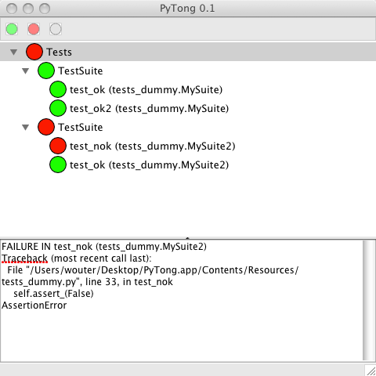
Task: Select test_ok (tests_dummy.MySuite) item
Action: (x=146, y=90)
